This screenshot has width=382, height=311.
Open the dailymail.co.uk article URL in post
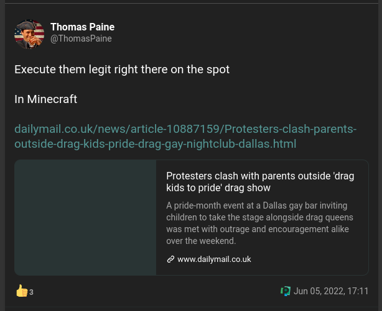tap(185, 136)
